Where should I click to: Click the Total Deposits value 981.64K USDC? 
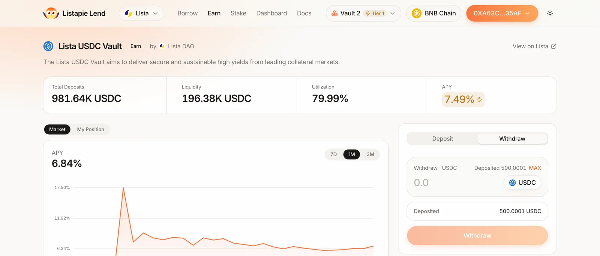[87, 99]
